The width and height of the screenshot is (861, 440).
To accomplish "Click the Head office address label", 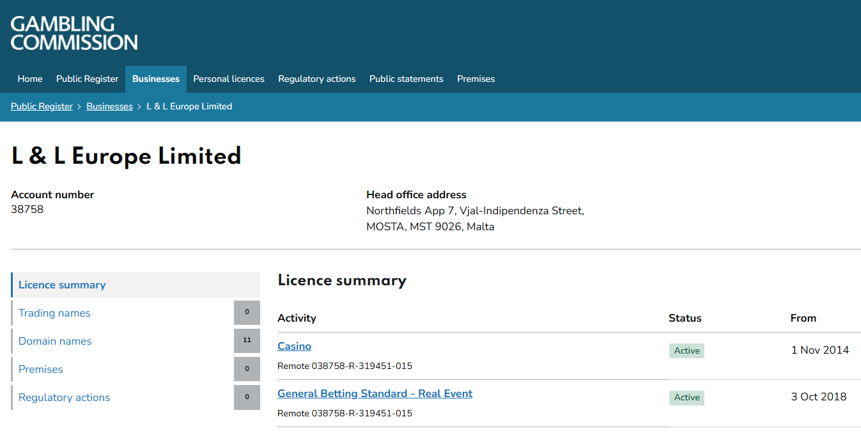I will pyautogui.click(x=416, y=194).
